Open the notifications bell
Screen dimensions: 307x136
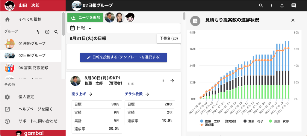pos(282,5)
